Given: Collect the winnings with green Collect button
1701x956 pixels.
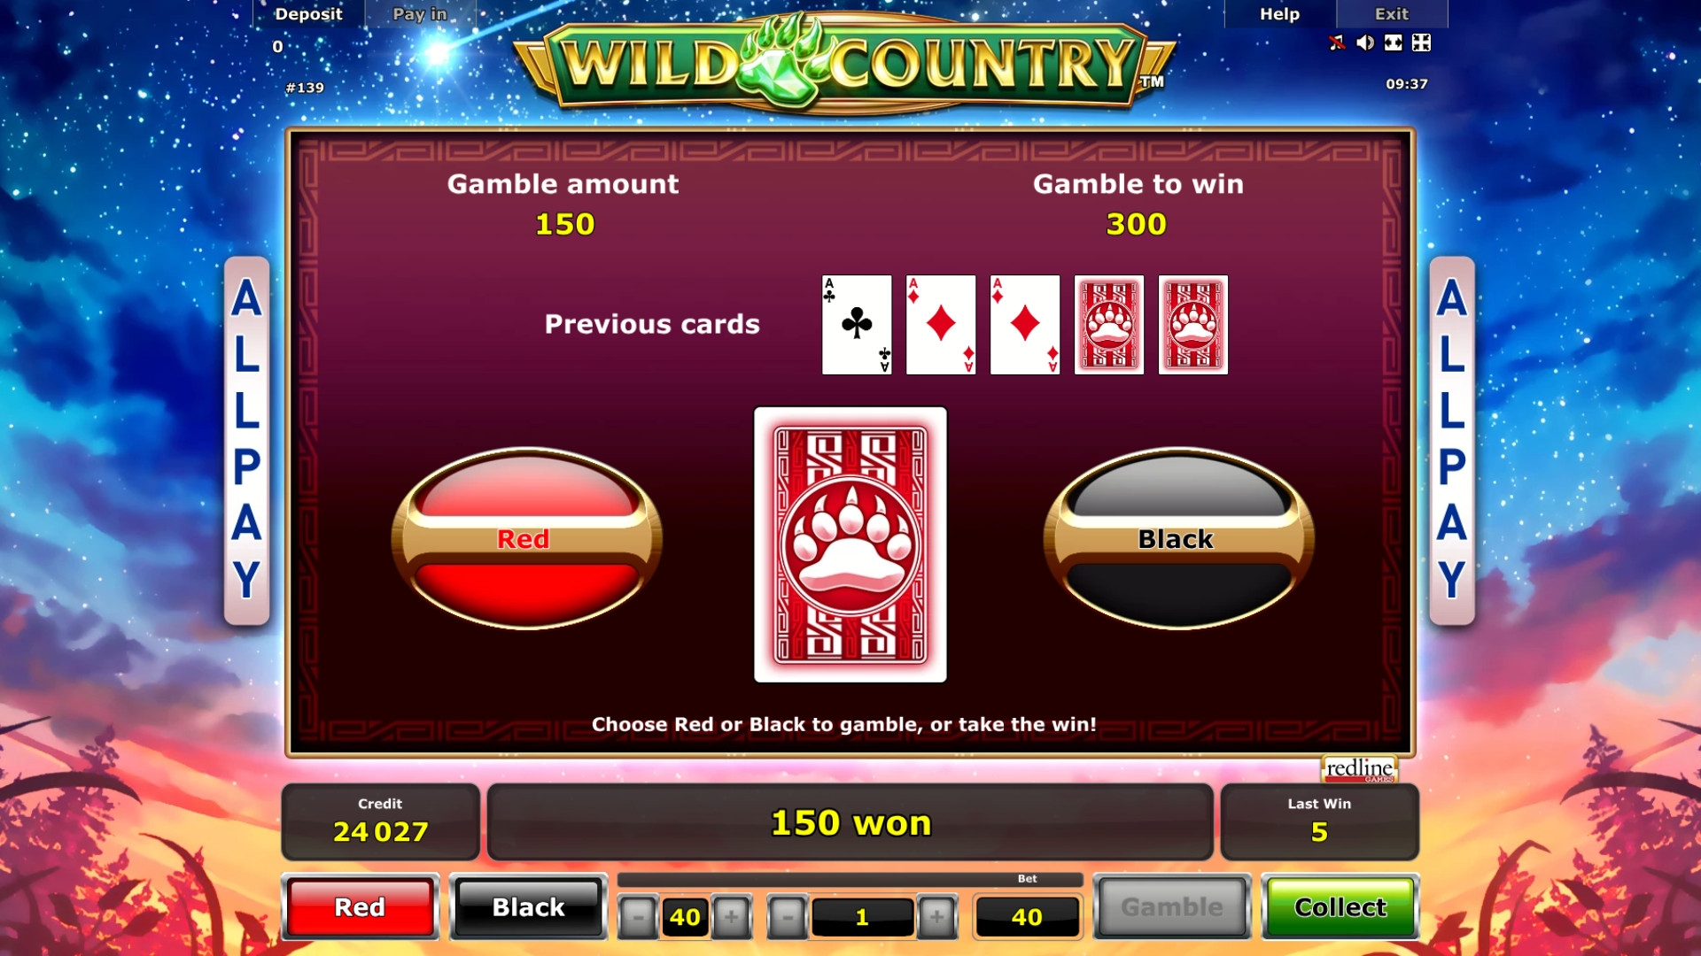Looking at the screenshot, I should 1340,907.
